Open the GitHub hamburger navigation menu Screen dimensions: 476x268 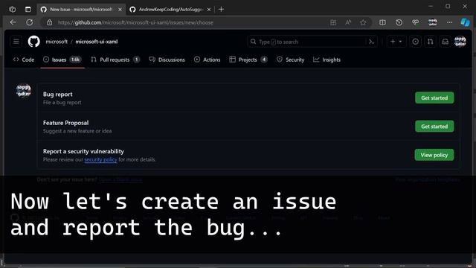16,42
